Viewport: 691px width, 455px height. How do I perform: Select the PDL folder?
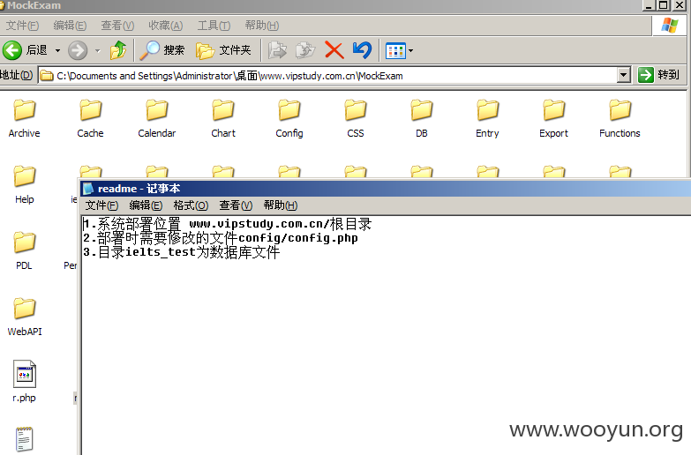(x=24, y=250)
